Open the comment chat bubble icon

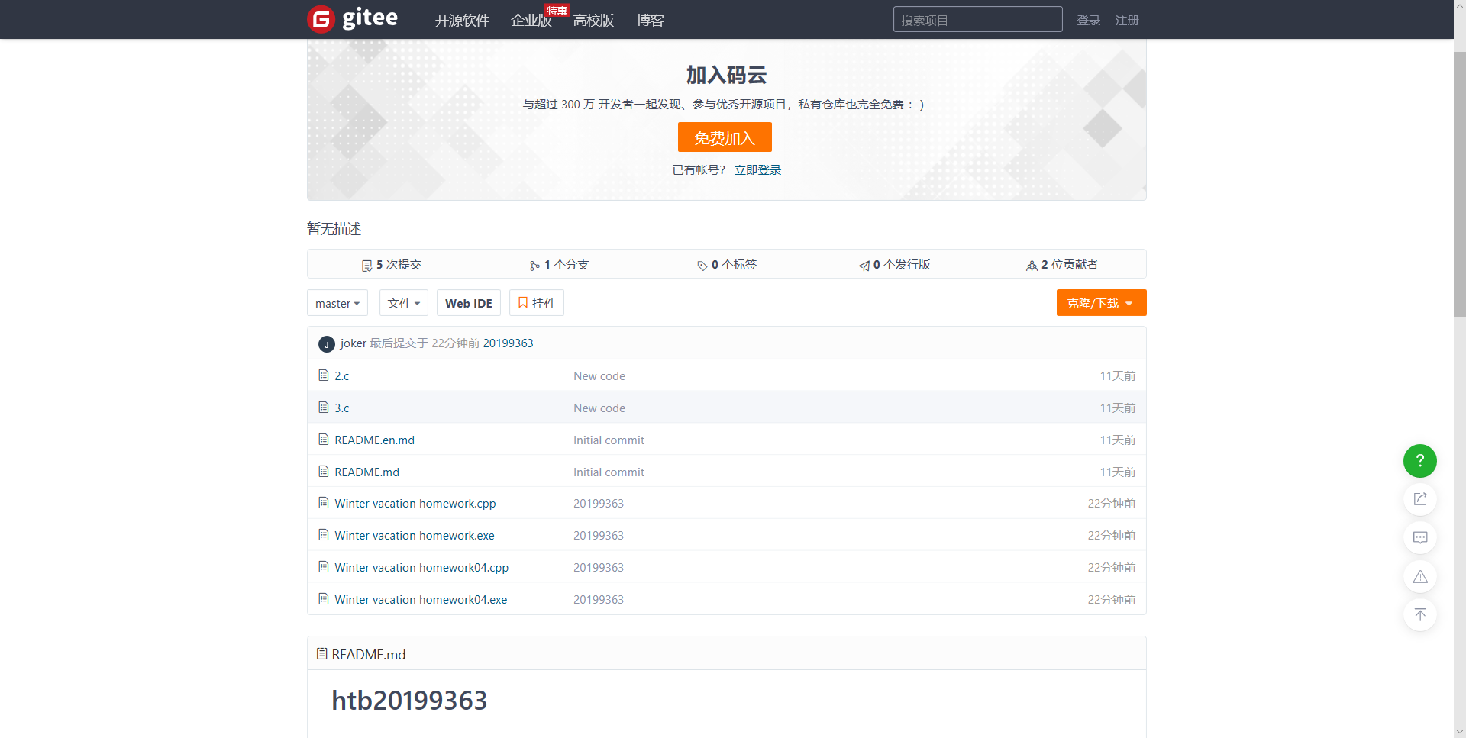pos(1419,537)
